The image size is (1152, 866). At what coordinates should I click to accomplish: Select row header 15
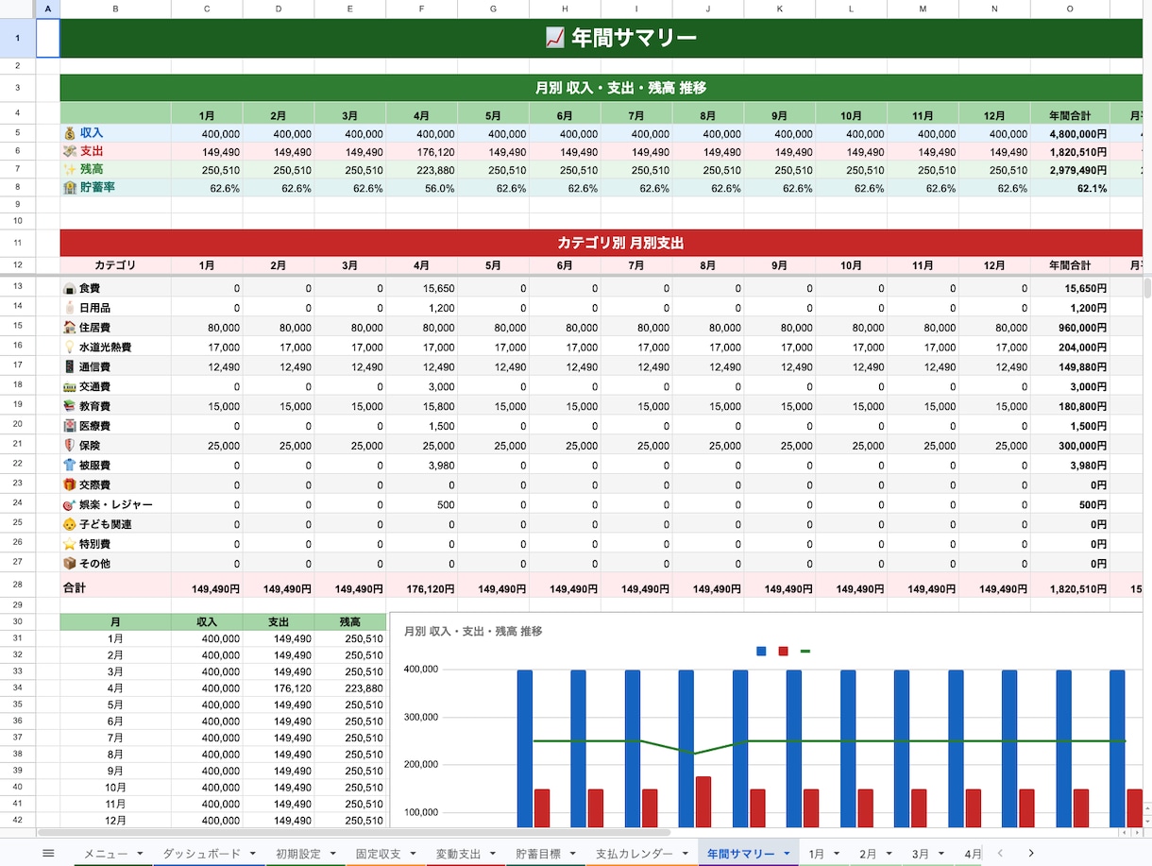pyautogui.click(x=17, y=327)
